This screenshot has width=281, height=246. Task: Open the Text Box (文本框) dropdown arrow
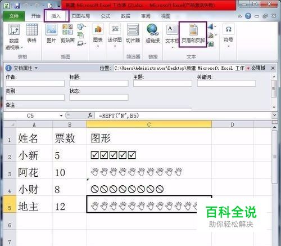tap(173, 47)
